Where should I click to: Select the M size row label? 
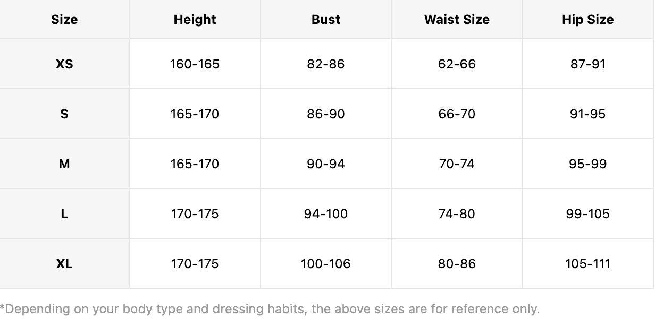pos(64,164)
